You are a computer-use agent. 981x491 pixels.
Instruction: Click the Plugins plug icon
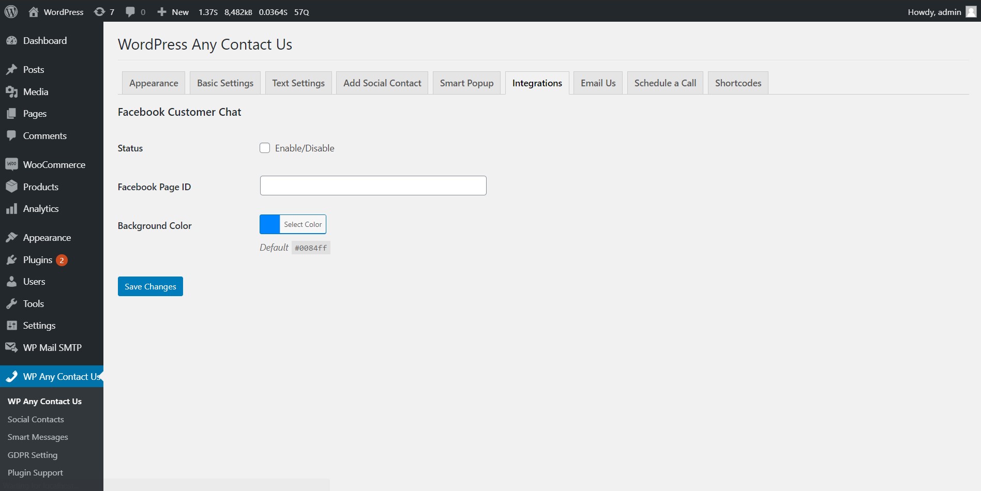11,260
